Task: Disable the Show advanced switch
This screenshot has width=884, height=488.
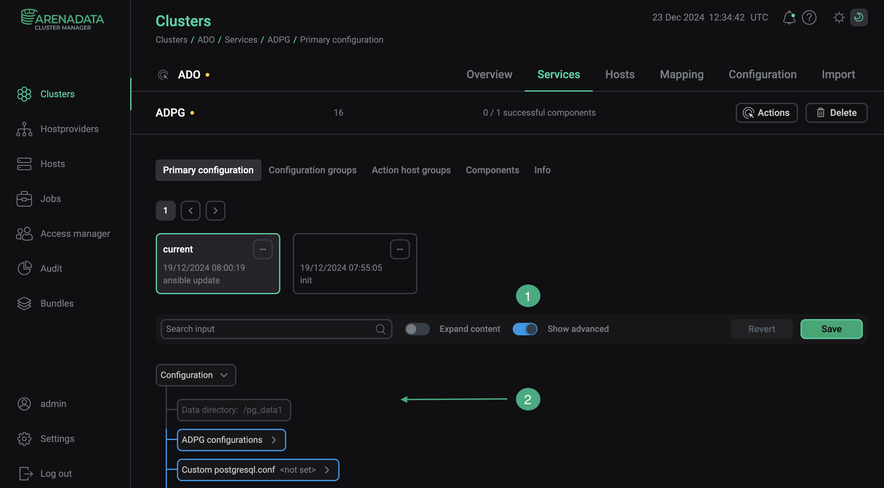Action: [525, 329]
